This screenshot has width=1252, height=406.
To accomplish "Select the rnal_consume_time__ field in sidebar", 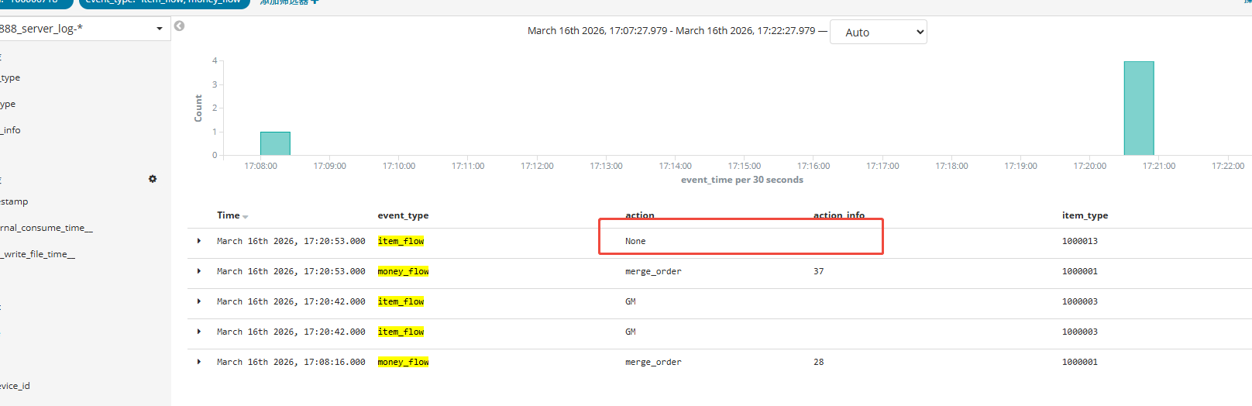I will [46, 228].
